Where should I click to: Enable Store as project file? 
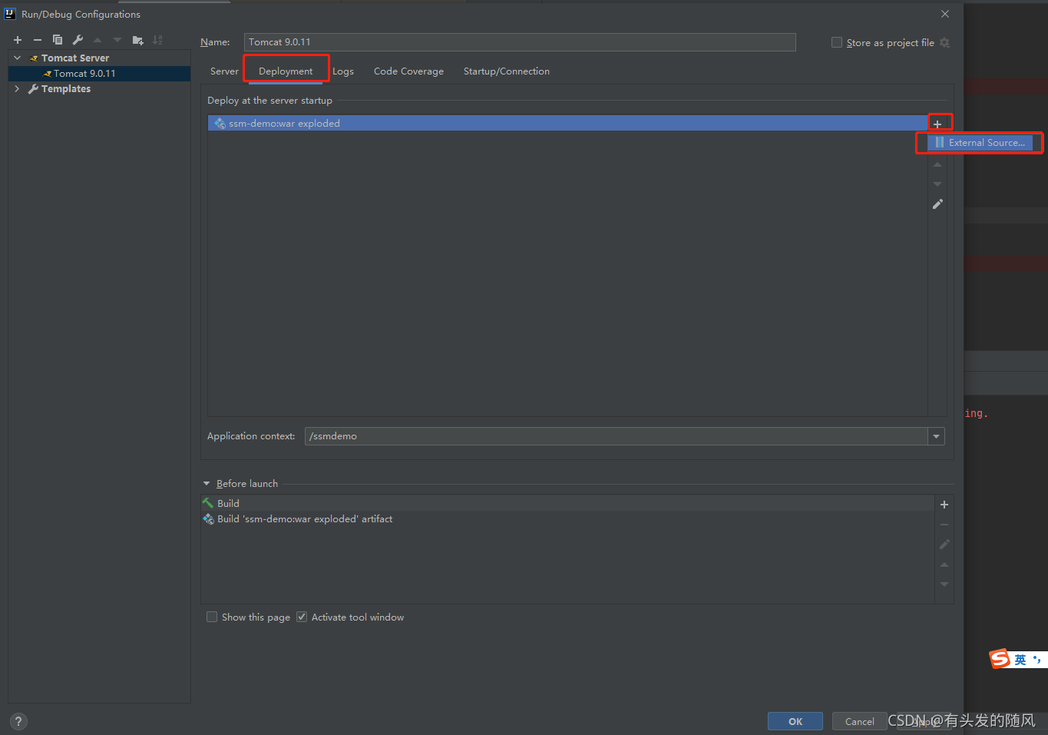point(837,43)
